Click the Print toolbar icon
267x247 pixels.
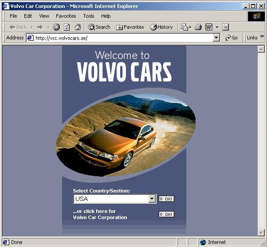click(x=198, y=27)
